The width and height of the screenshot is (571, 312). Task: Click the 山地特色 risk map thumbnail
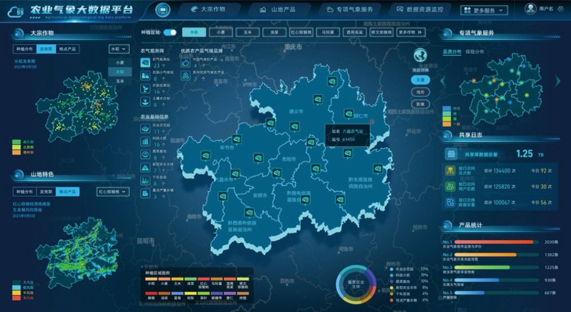click(x=77, y=253)
